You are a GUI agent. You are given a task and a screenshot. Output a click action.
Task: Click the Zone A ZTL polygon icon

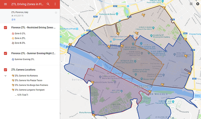point(13,38)
